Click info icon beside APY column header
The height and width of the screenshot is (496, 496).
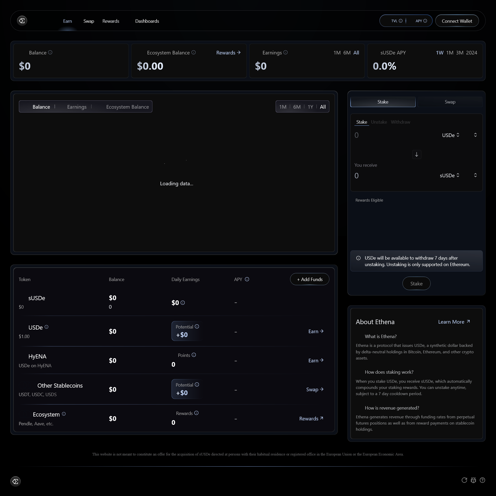click(247, 279)
